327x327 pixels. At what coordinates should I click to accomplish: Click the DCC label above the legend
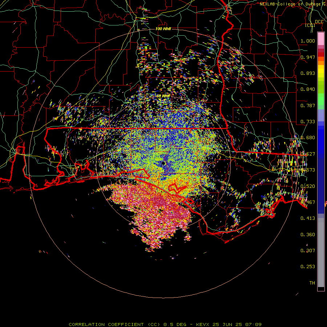pyautogui.click(x=319, y=22)
